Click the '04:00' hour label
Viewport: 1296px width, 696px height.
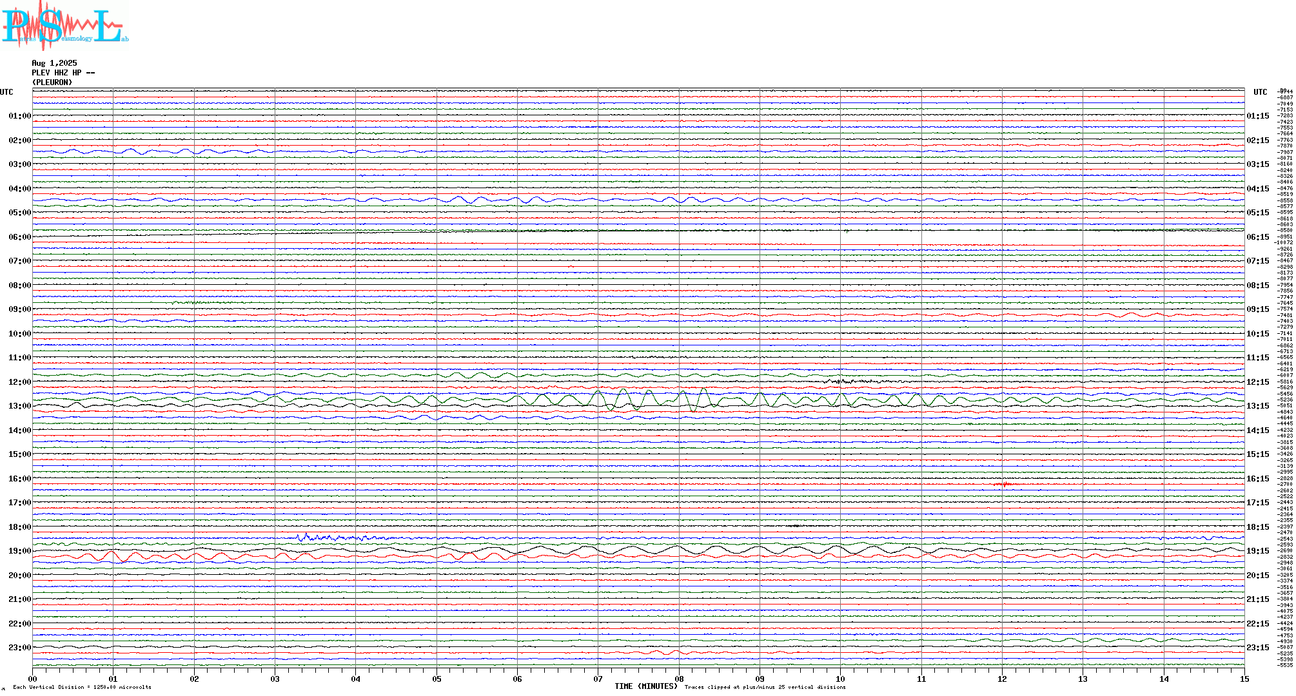pos(19,189)
